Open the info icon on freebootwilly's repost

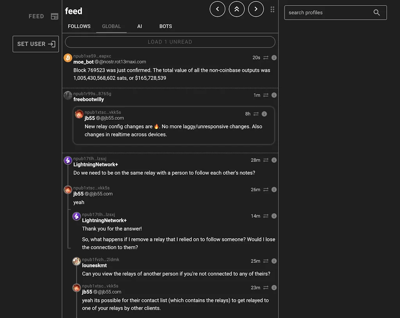click(274, 95)
